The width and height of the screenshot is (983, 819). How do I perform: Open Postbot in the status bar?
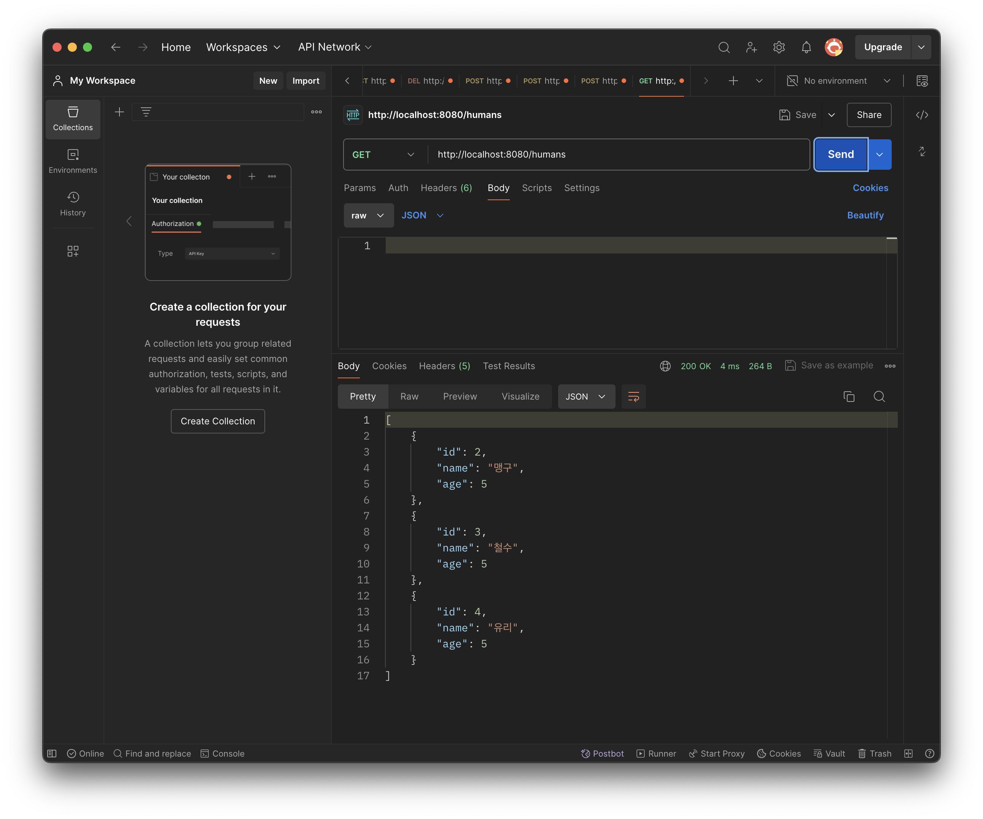[x=603, y=754]
